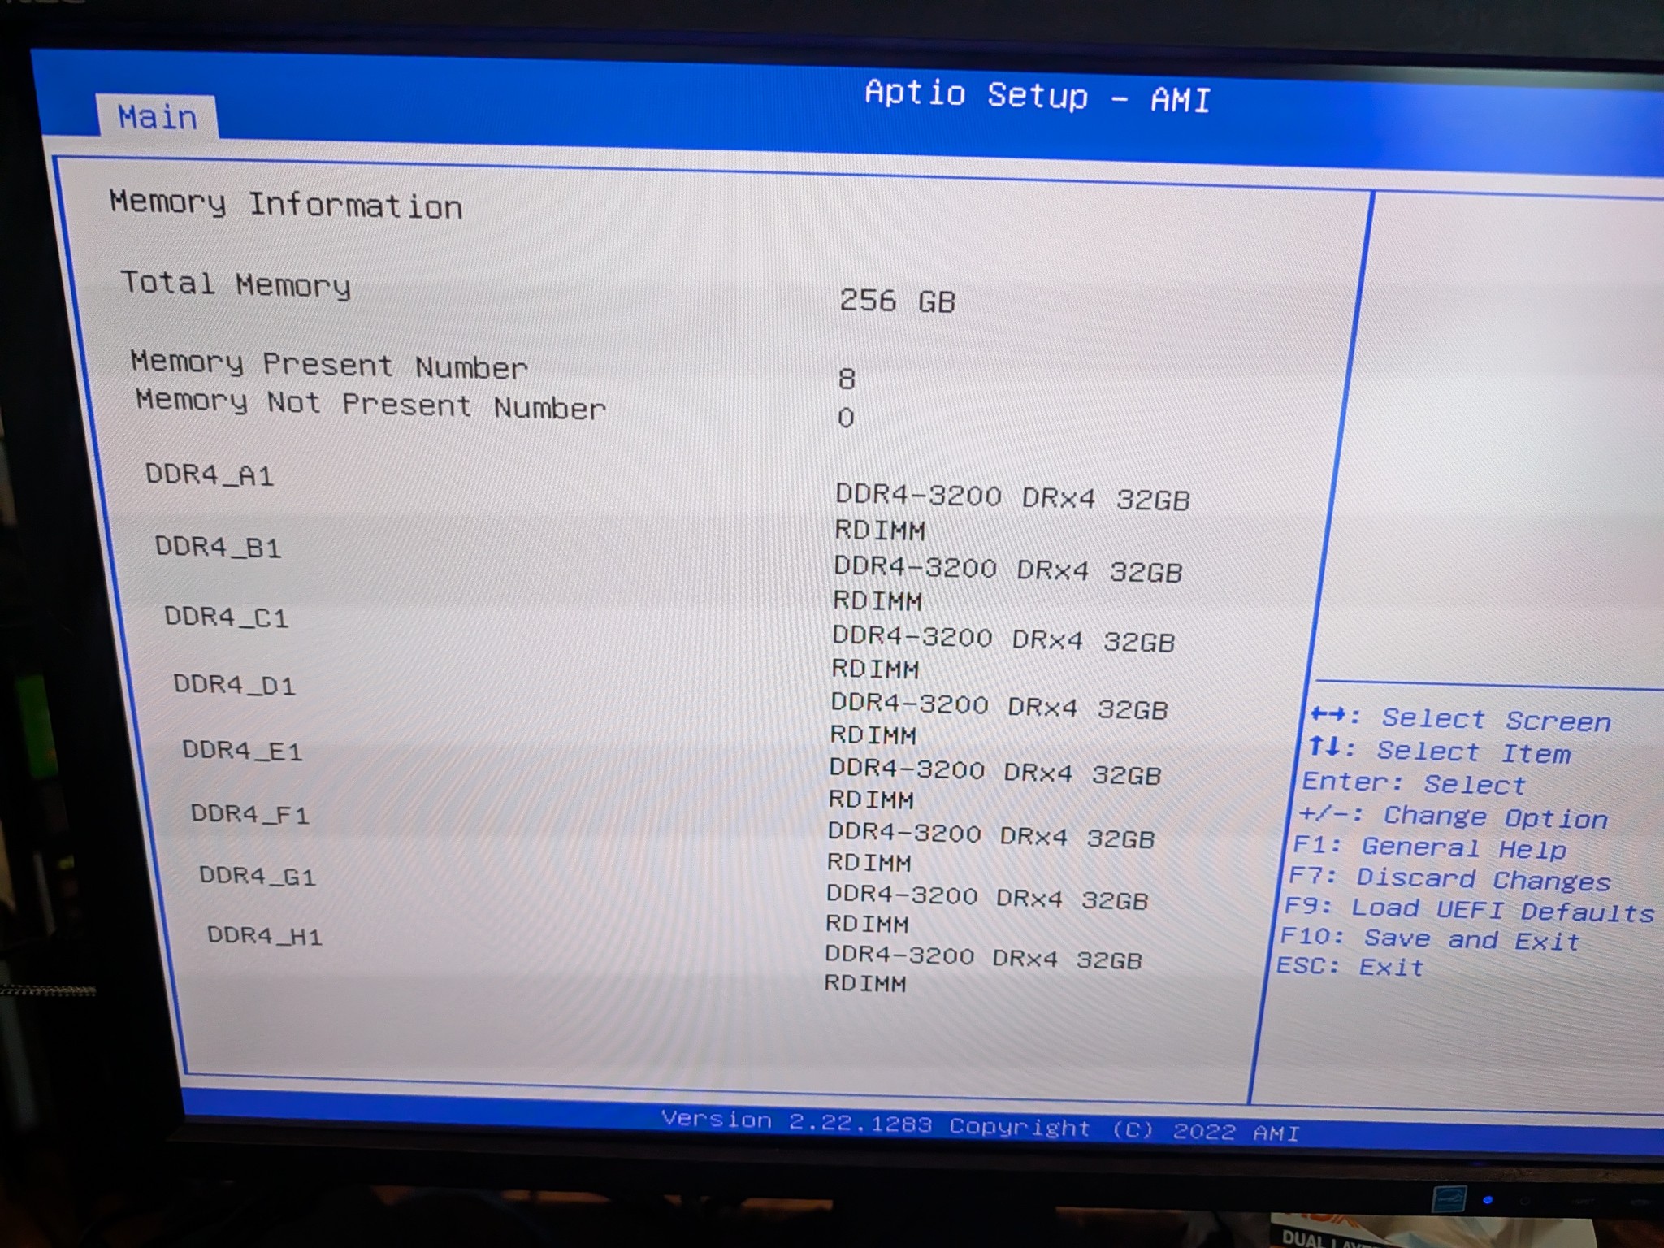Click the F9: Load UEFI Defaults line
Screen dimensions: 1664x1248
[1469, 909]
